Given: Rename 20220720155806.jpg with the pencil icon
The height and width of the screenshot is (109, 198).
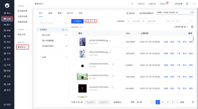Looking at the screenshot, I should 110,41.
